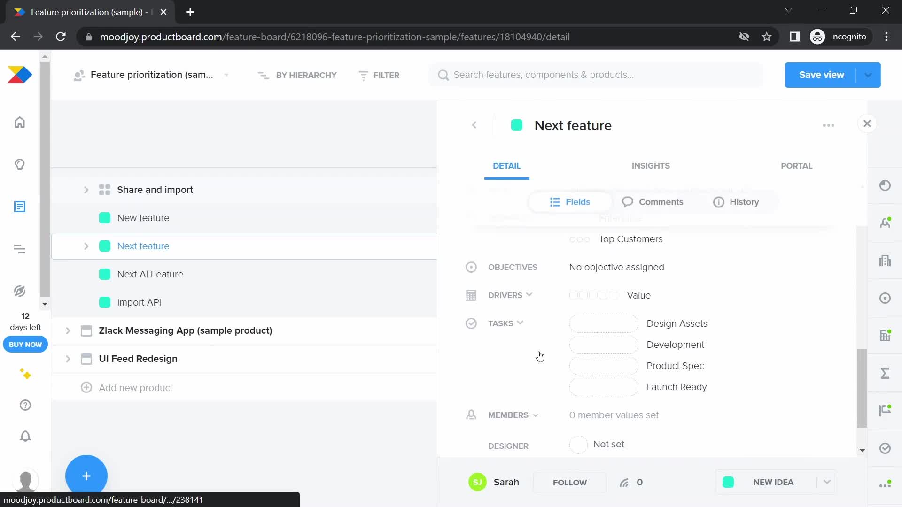Expand the Share and import component
Image resolution: width=902 pixels, height=507 pixels.
86,190
